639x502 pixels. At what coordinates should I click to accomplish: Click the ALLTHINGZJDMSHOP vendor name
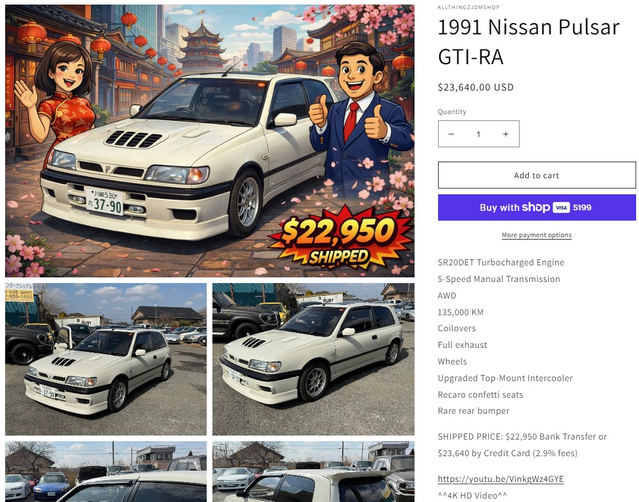tap(468, 7)
